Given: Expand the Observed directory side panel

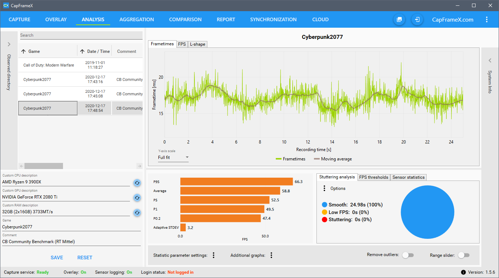Looking at the screenshot, I should pos(9,45).
